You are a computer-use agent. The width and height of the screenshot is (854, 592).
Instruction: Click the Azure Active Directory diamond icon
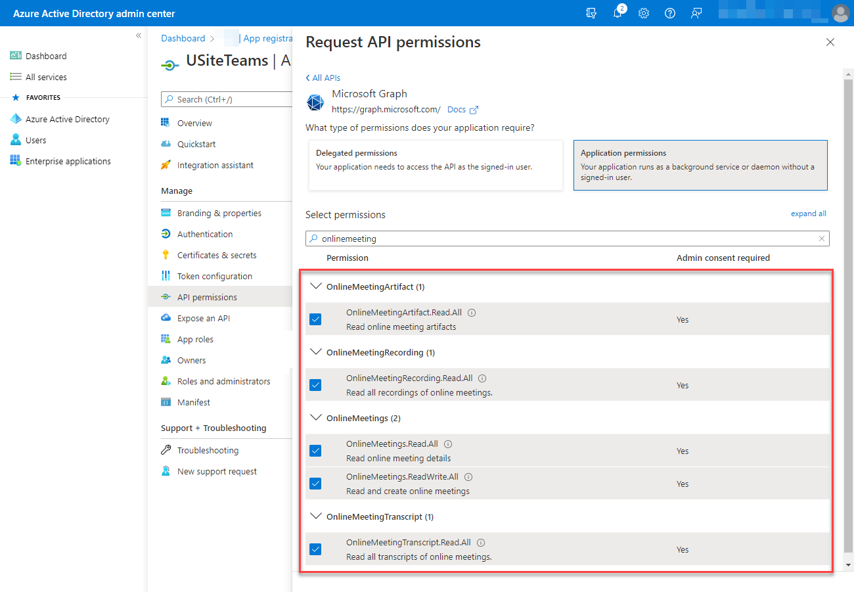[x=16, y=119]
